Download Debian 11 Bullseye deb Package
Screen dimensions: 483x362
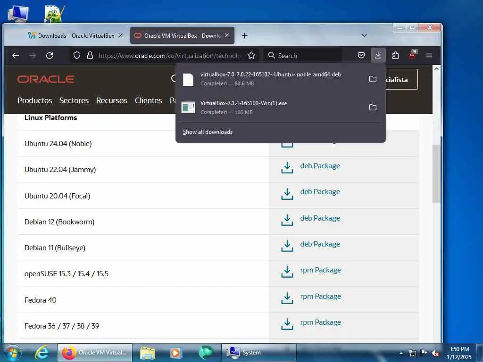[320, 244]
